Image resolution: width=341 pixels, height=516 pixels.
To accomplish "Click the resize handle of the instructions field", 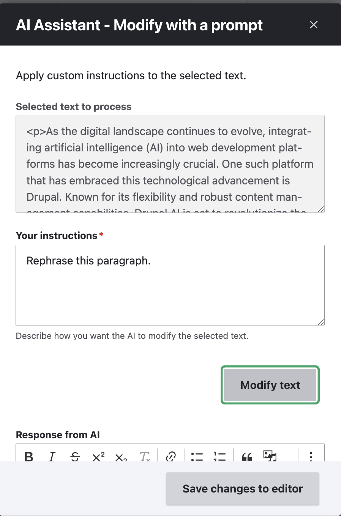I will coord(322,323).
